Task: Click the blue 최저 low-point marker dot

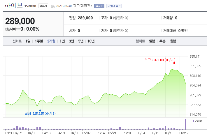Action: point(40,110)
